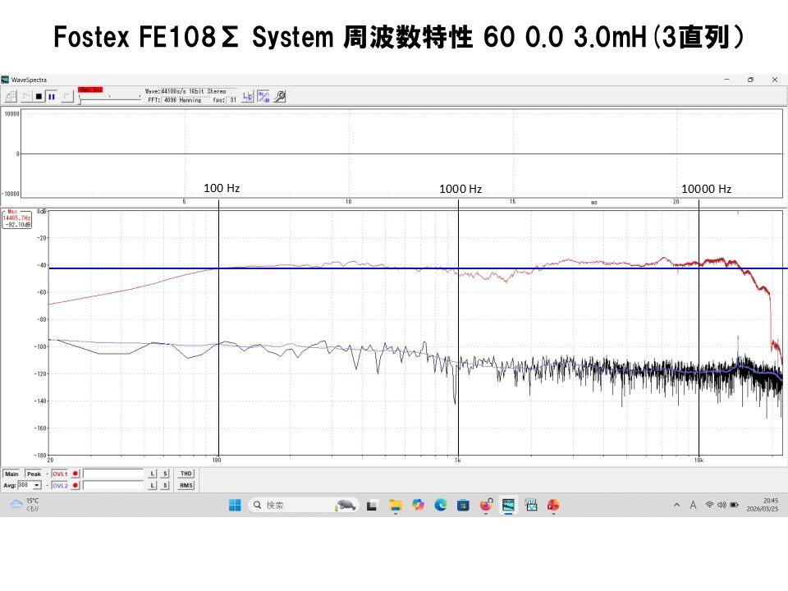
Task: Click the L load button for OVL1
Action: click(x=153, y=474)
